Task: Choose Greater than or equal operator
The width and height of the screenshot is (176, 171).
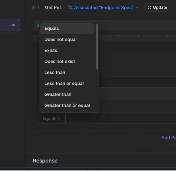Action: (x=67, y=106)
